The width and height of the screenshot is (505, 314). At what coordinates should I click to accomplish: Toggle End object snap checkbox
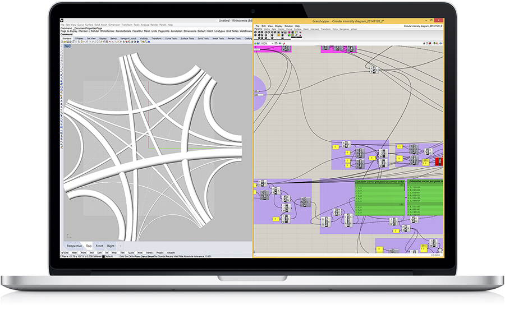(62, 252)
